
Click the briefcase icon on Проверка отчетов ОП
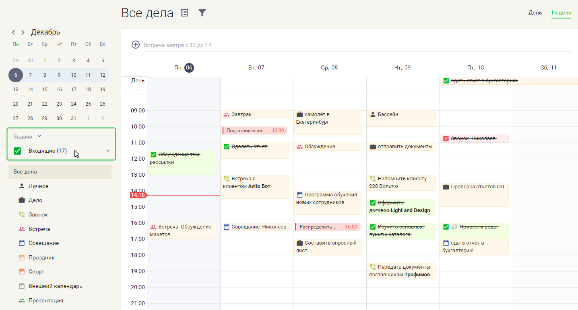click(x=446, y=187)
